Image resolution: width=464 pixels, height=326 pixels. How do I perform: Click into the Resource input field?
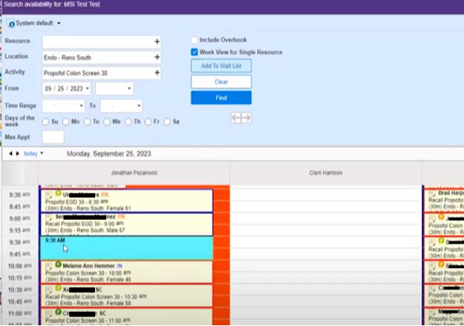pyautogui.click(x=102, y=42)
